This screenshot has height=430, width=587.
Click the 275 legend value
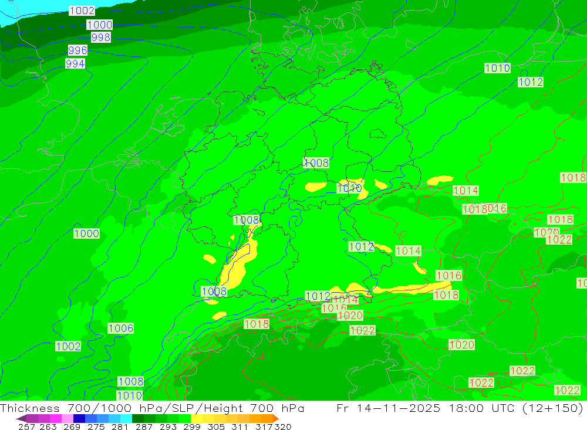click(x=96, y=427)
